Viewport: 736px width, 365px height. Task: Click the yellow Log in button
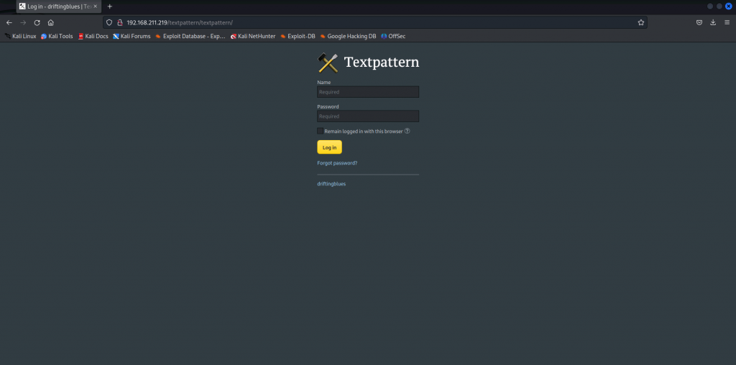329,147
